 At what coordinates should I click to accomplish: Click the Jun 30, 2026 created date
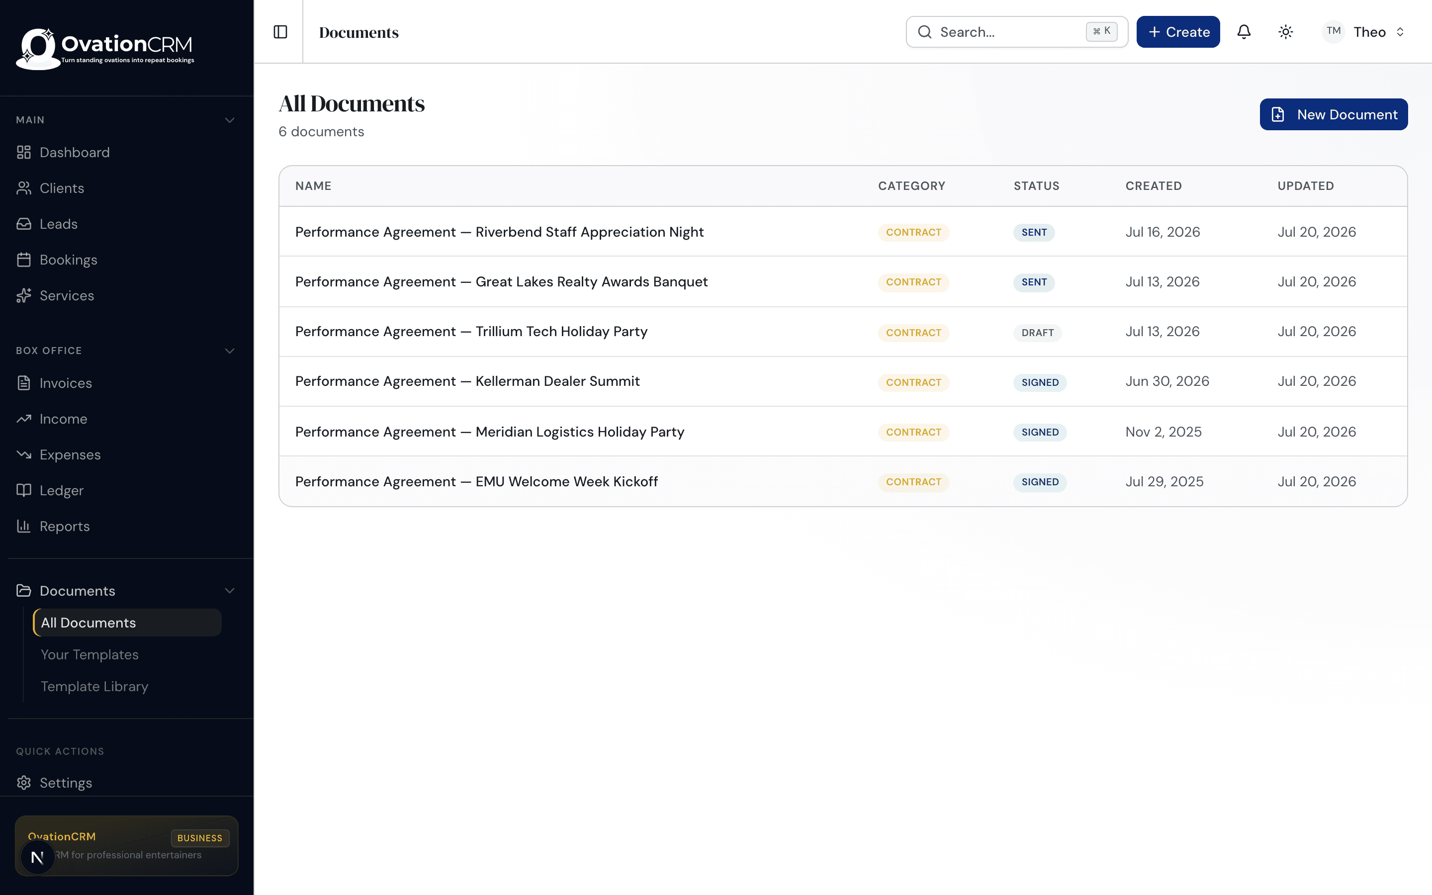(x=1167, y=381)
